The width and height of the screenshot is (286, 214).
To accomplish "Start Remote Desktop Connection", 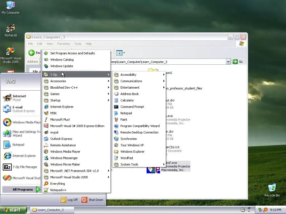I will click(139, 132).
